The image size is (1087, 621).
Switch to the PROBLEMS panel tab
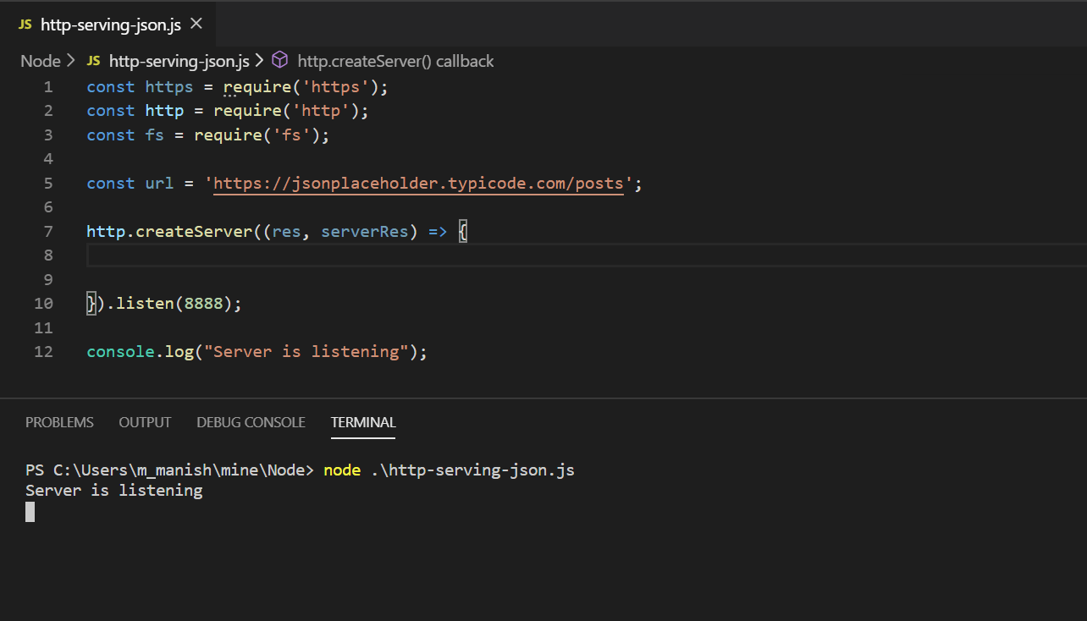point(59,422)
